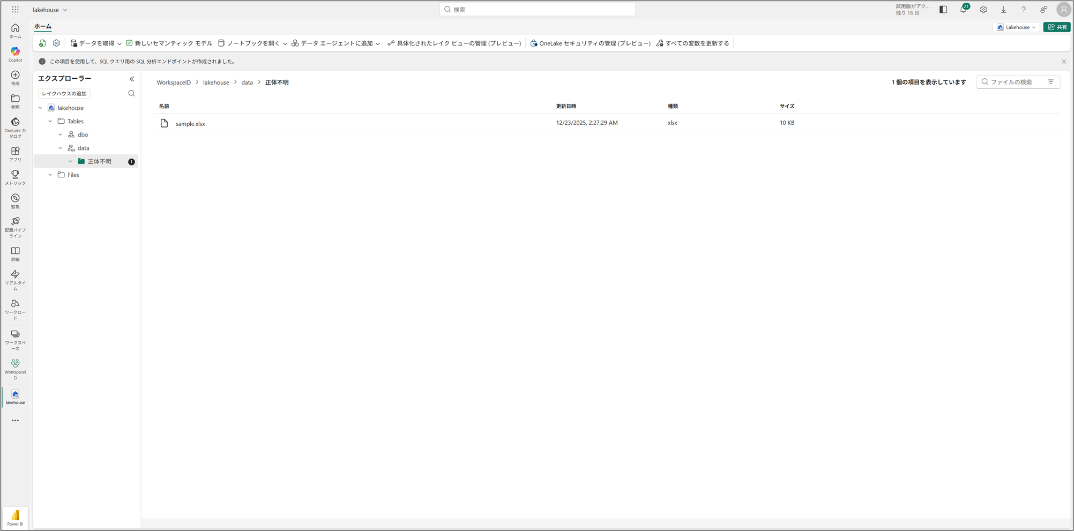Open the sample.xlsx file row

tap(190, 124)
